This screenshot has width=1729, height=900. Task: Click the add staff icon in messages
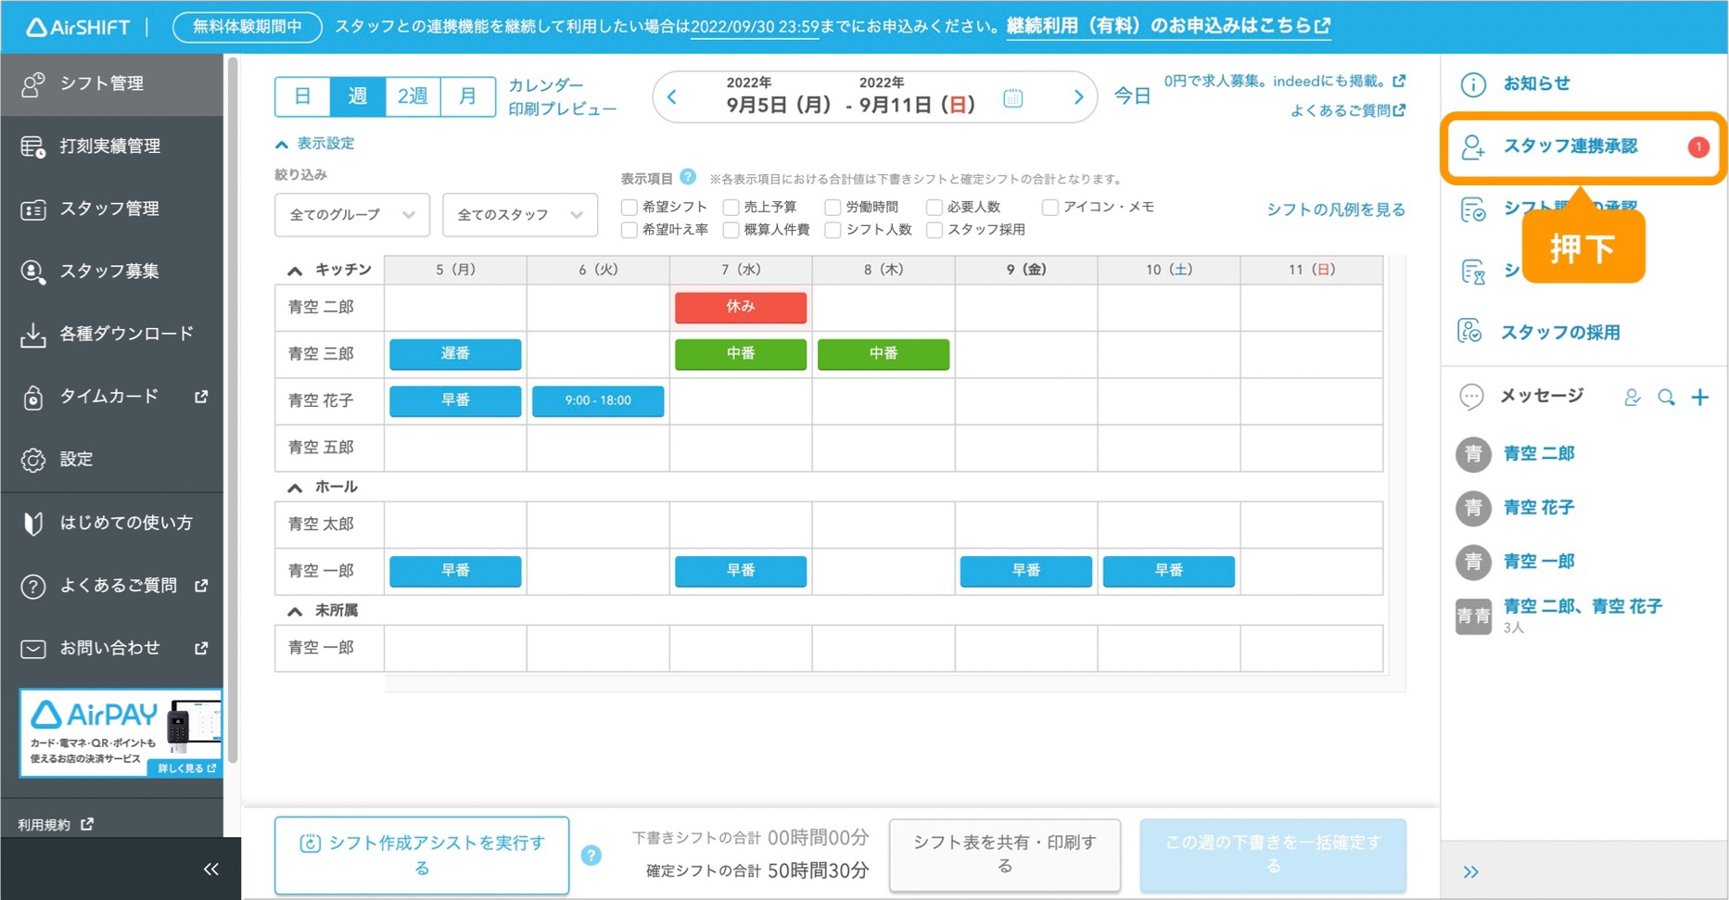pos(1632,398)
